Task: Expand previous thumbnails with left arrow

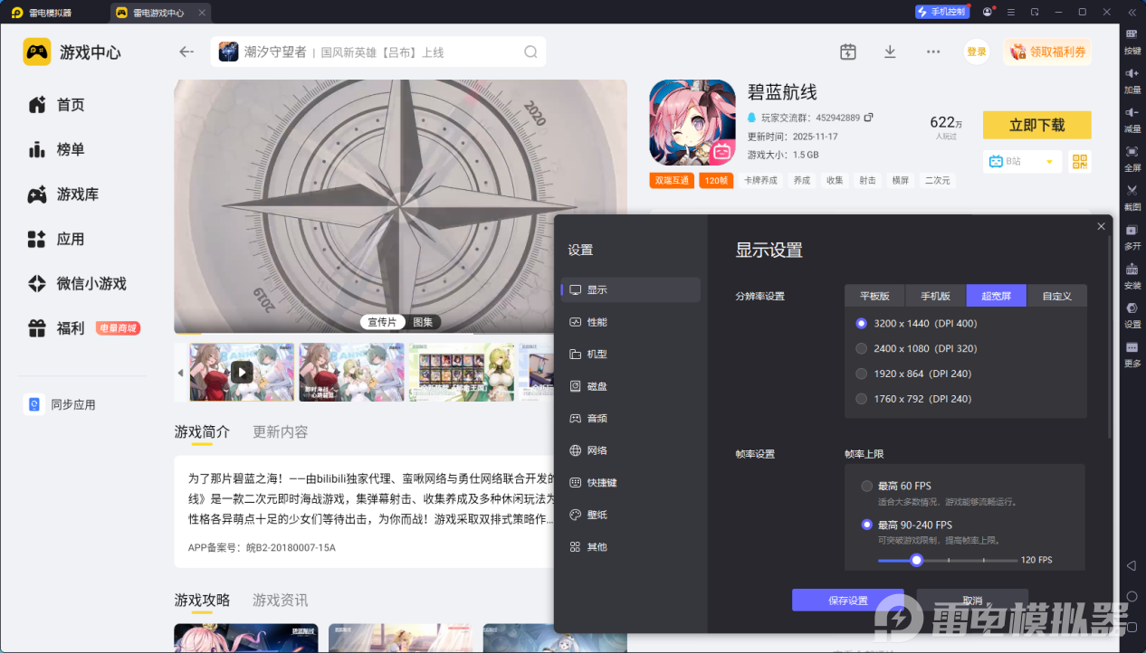Action: (x=180, y=373)
